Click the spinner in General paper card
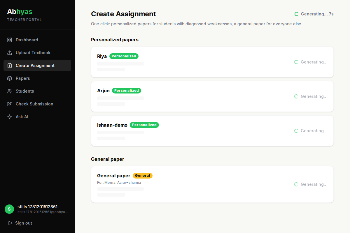This screenshot has width=350, height=233. (296, 184)
